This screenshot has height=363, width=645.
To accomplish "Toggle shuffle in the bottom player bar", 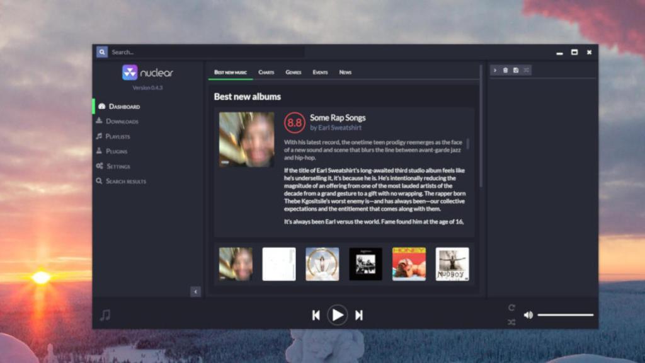I will point(511,322).
